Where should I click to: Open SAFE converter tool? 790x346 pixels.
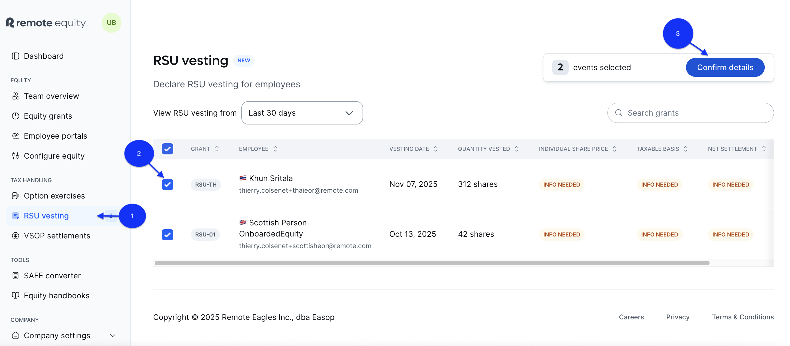52,276
